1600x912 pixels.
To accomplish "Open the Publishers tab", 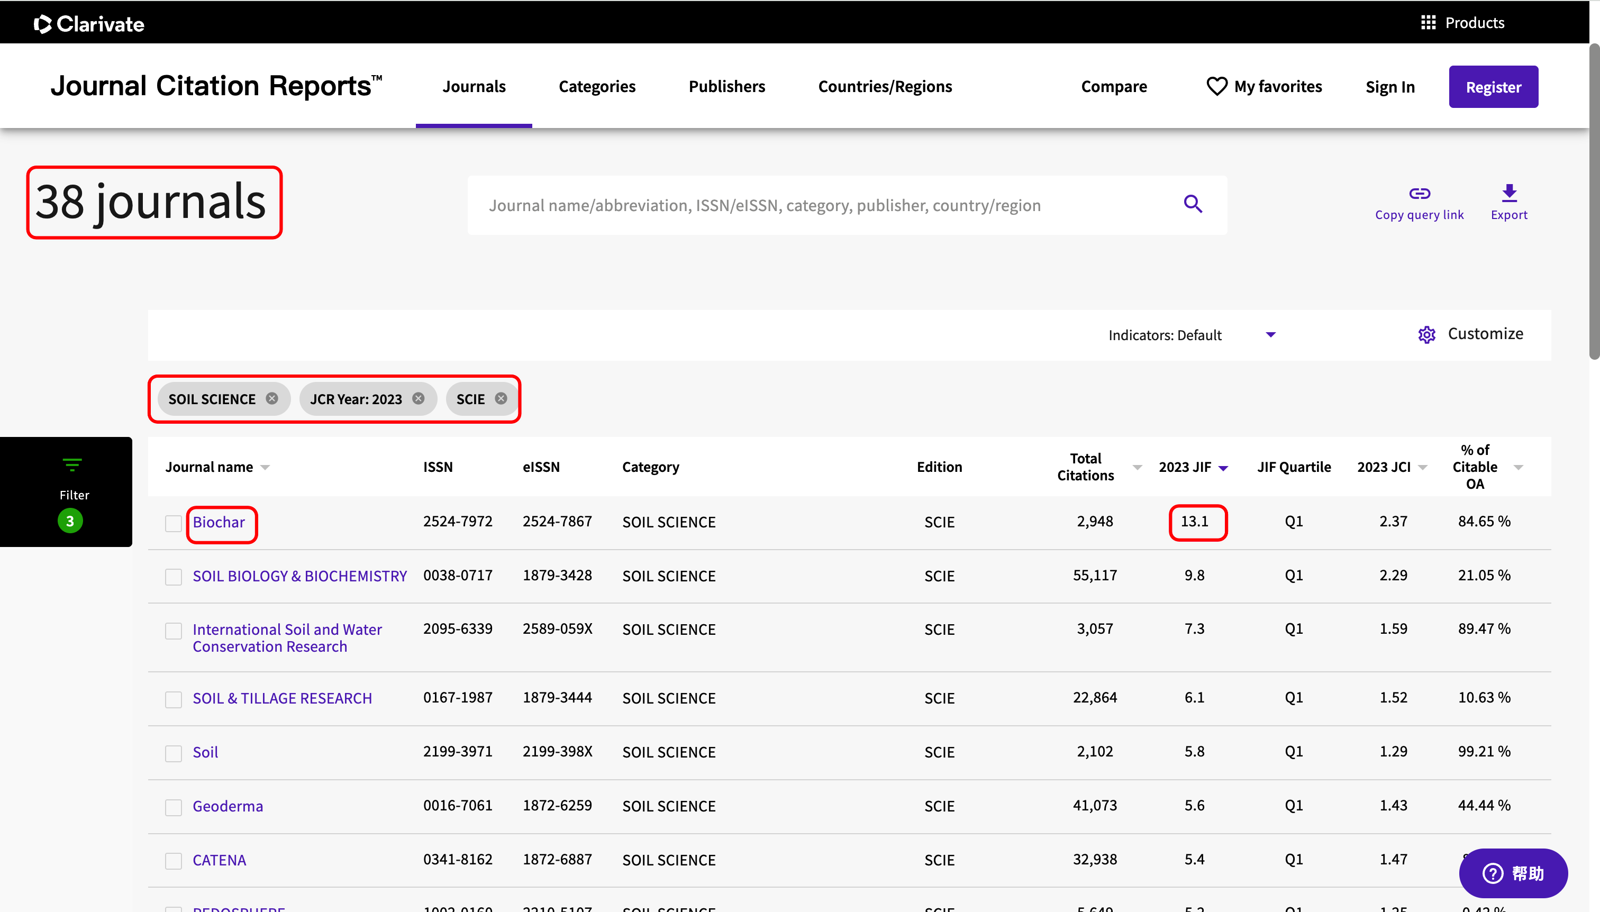I will pos(726,86).
